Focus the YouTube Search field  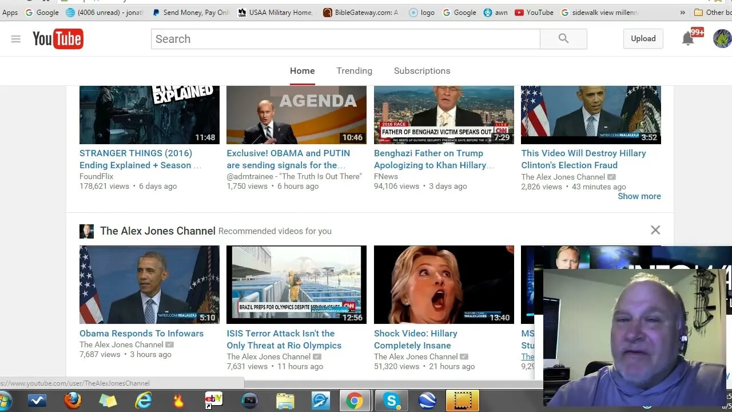(x=345, y=39)
